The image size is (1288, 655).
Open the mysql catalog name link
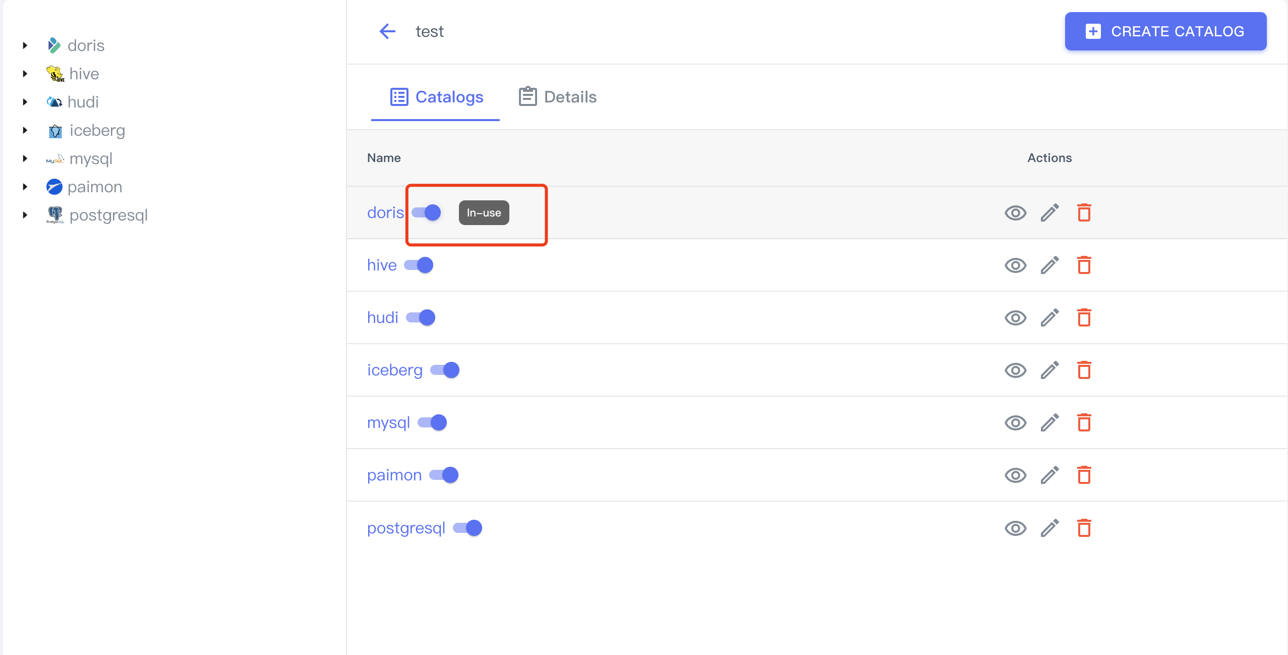388,422
